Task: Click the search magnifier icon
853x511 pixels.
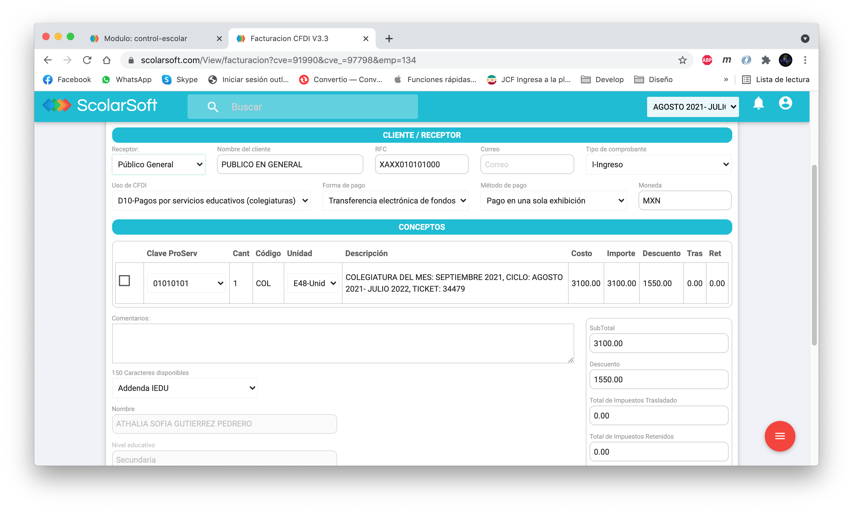Action: pos(213,107)
